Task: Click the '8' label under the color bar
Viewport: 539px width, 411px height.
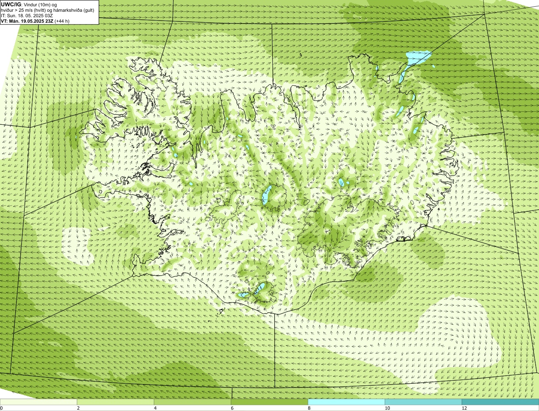Action: [309, 408]
